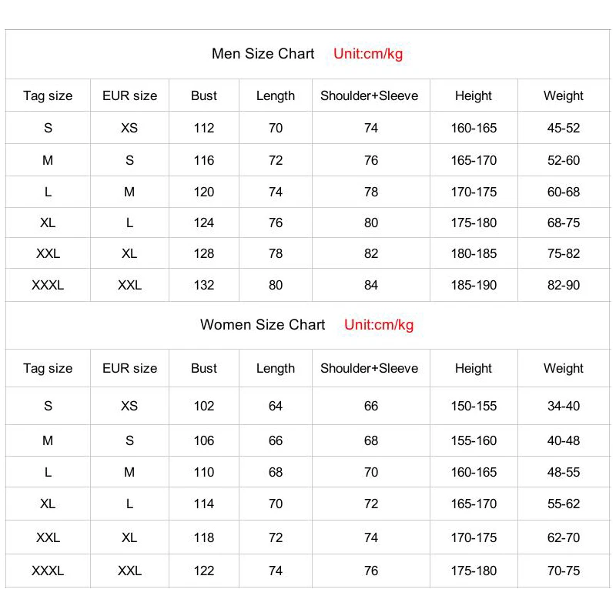Click Shoulder+Sleeve header in the men's table

click(370, 96)
